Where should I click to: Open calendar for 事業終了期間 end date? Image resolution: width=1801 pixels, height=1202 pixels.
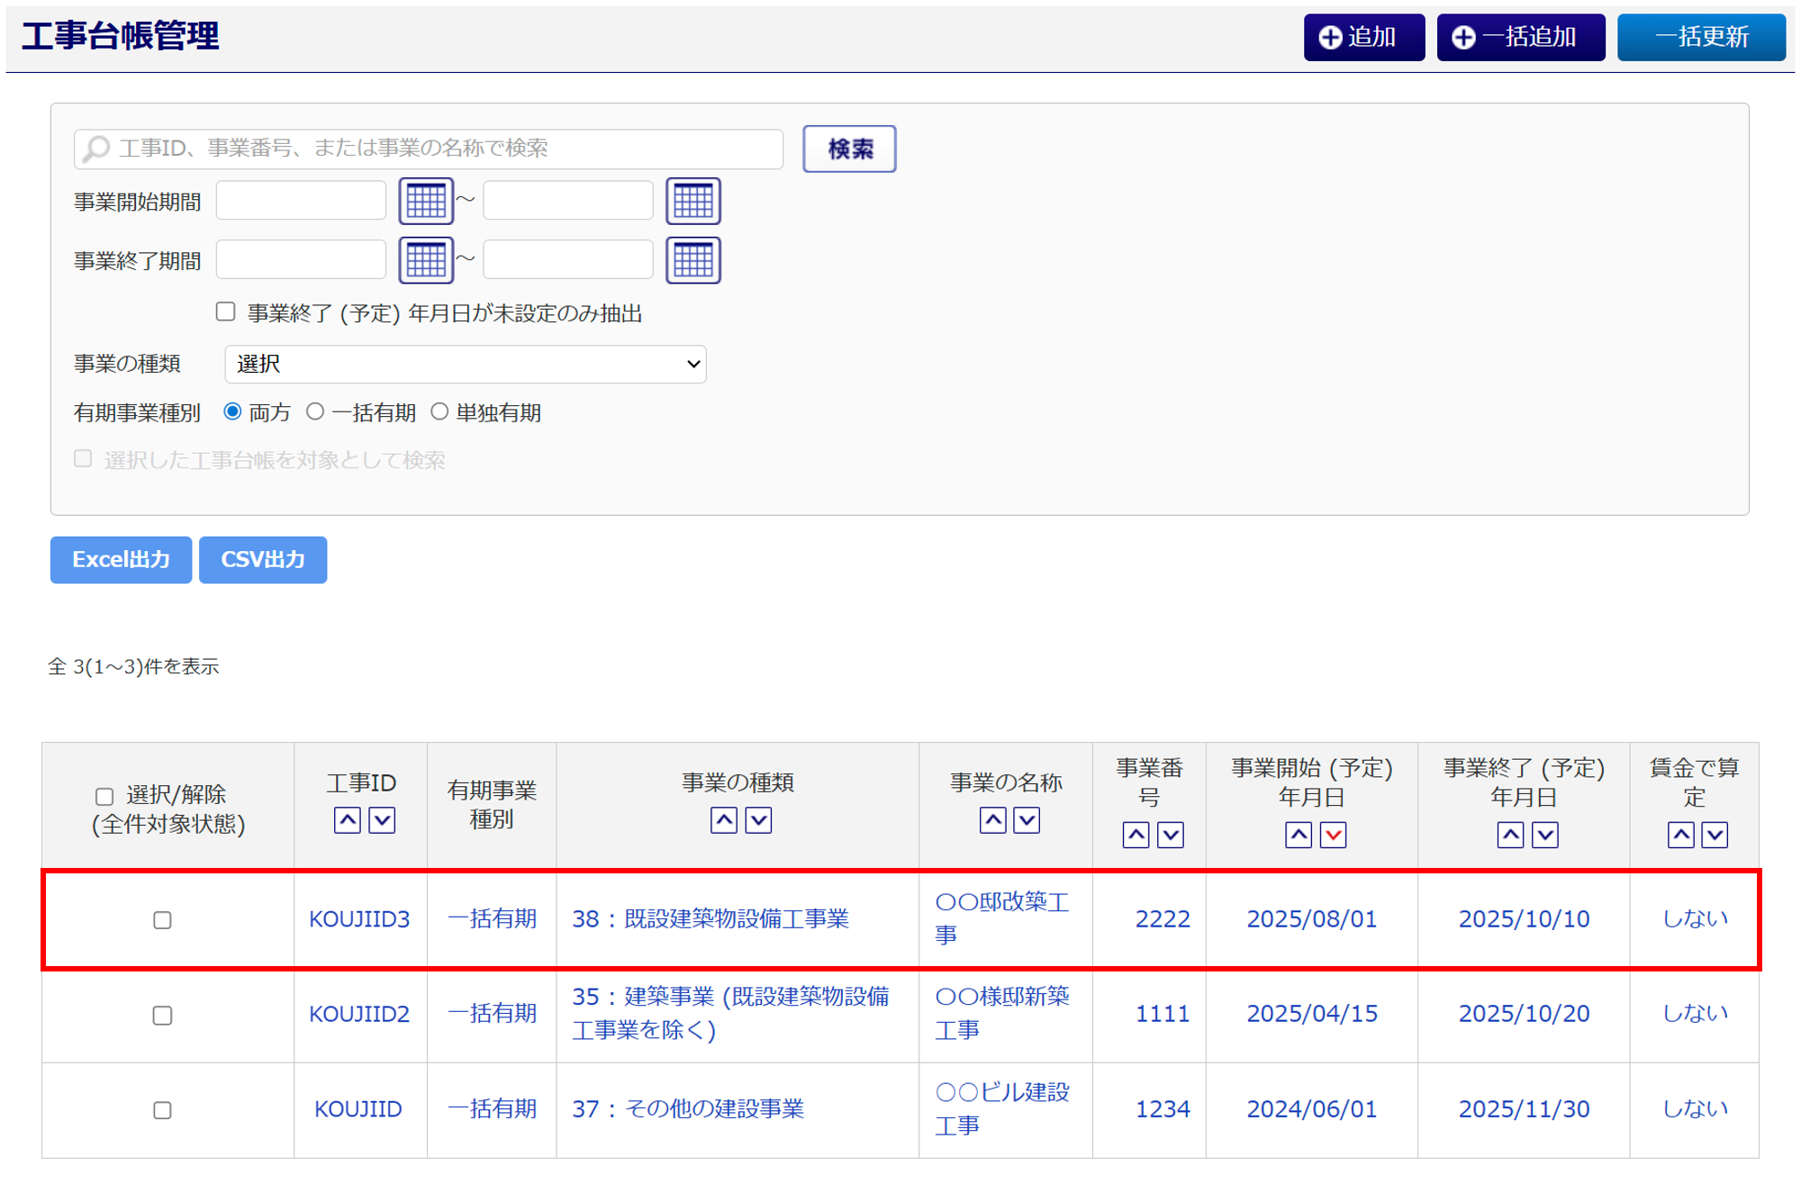[x=692, y=260]
